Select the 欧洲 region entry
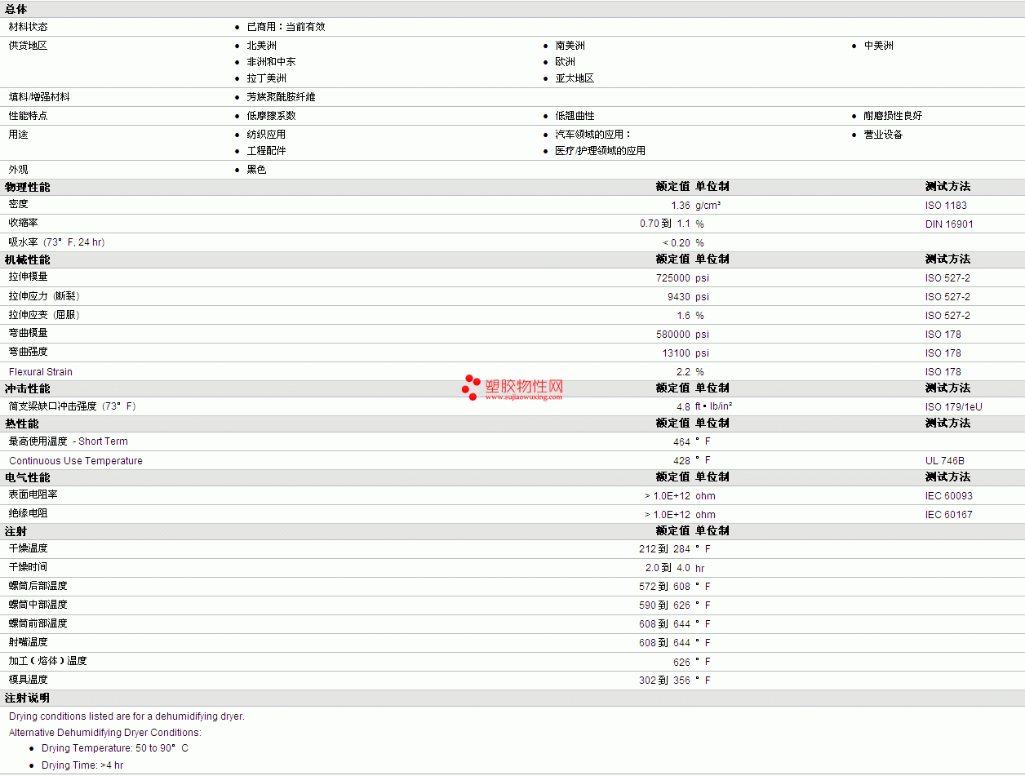Screen dimensions: 1025x776 566,62
